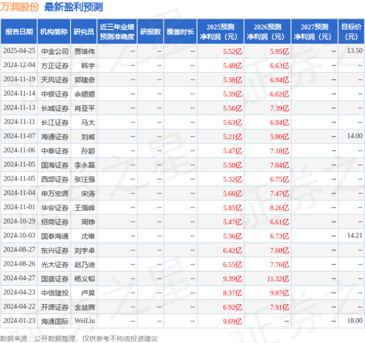The height and width of the screenshot is (343, 365).
Task: Click target price 18.00
Action: click(x=355, y=321)
